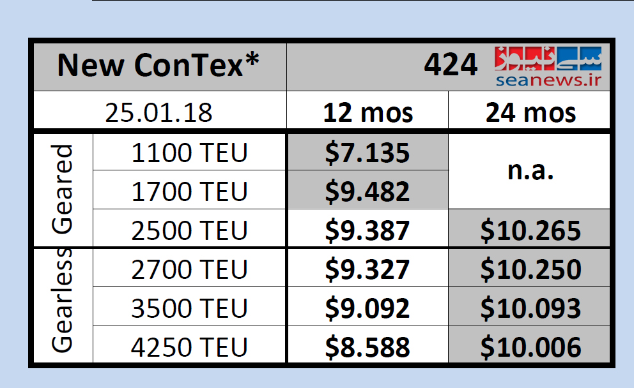Click the $10.093 rate cell
The height and width of the screenshot is (388, 634).
(x=530, y=308)
